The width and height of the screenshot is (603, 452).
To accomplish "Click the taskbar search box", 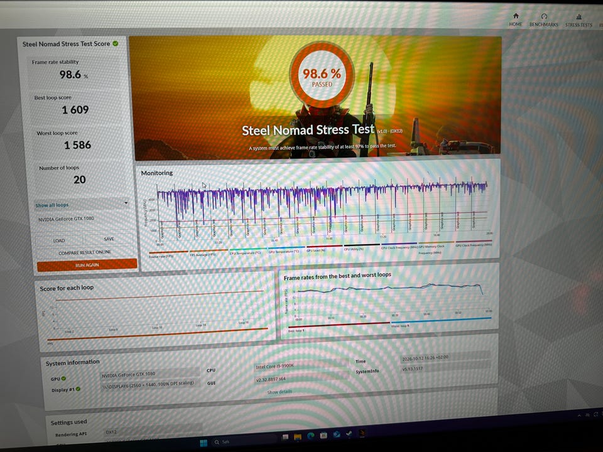I will [x=244, y=441].
